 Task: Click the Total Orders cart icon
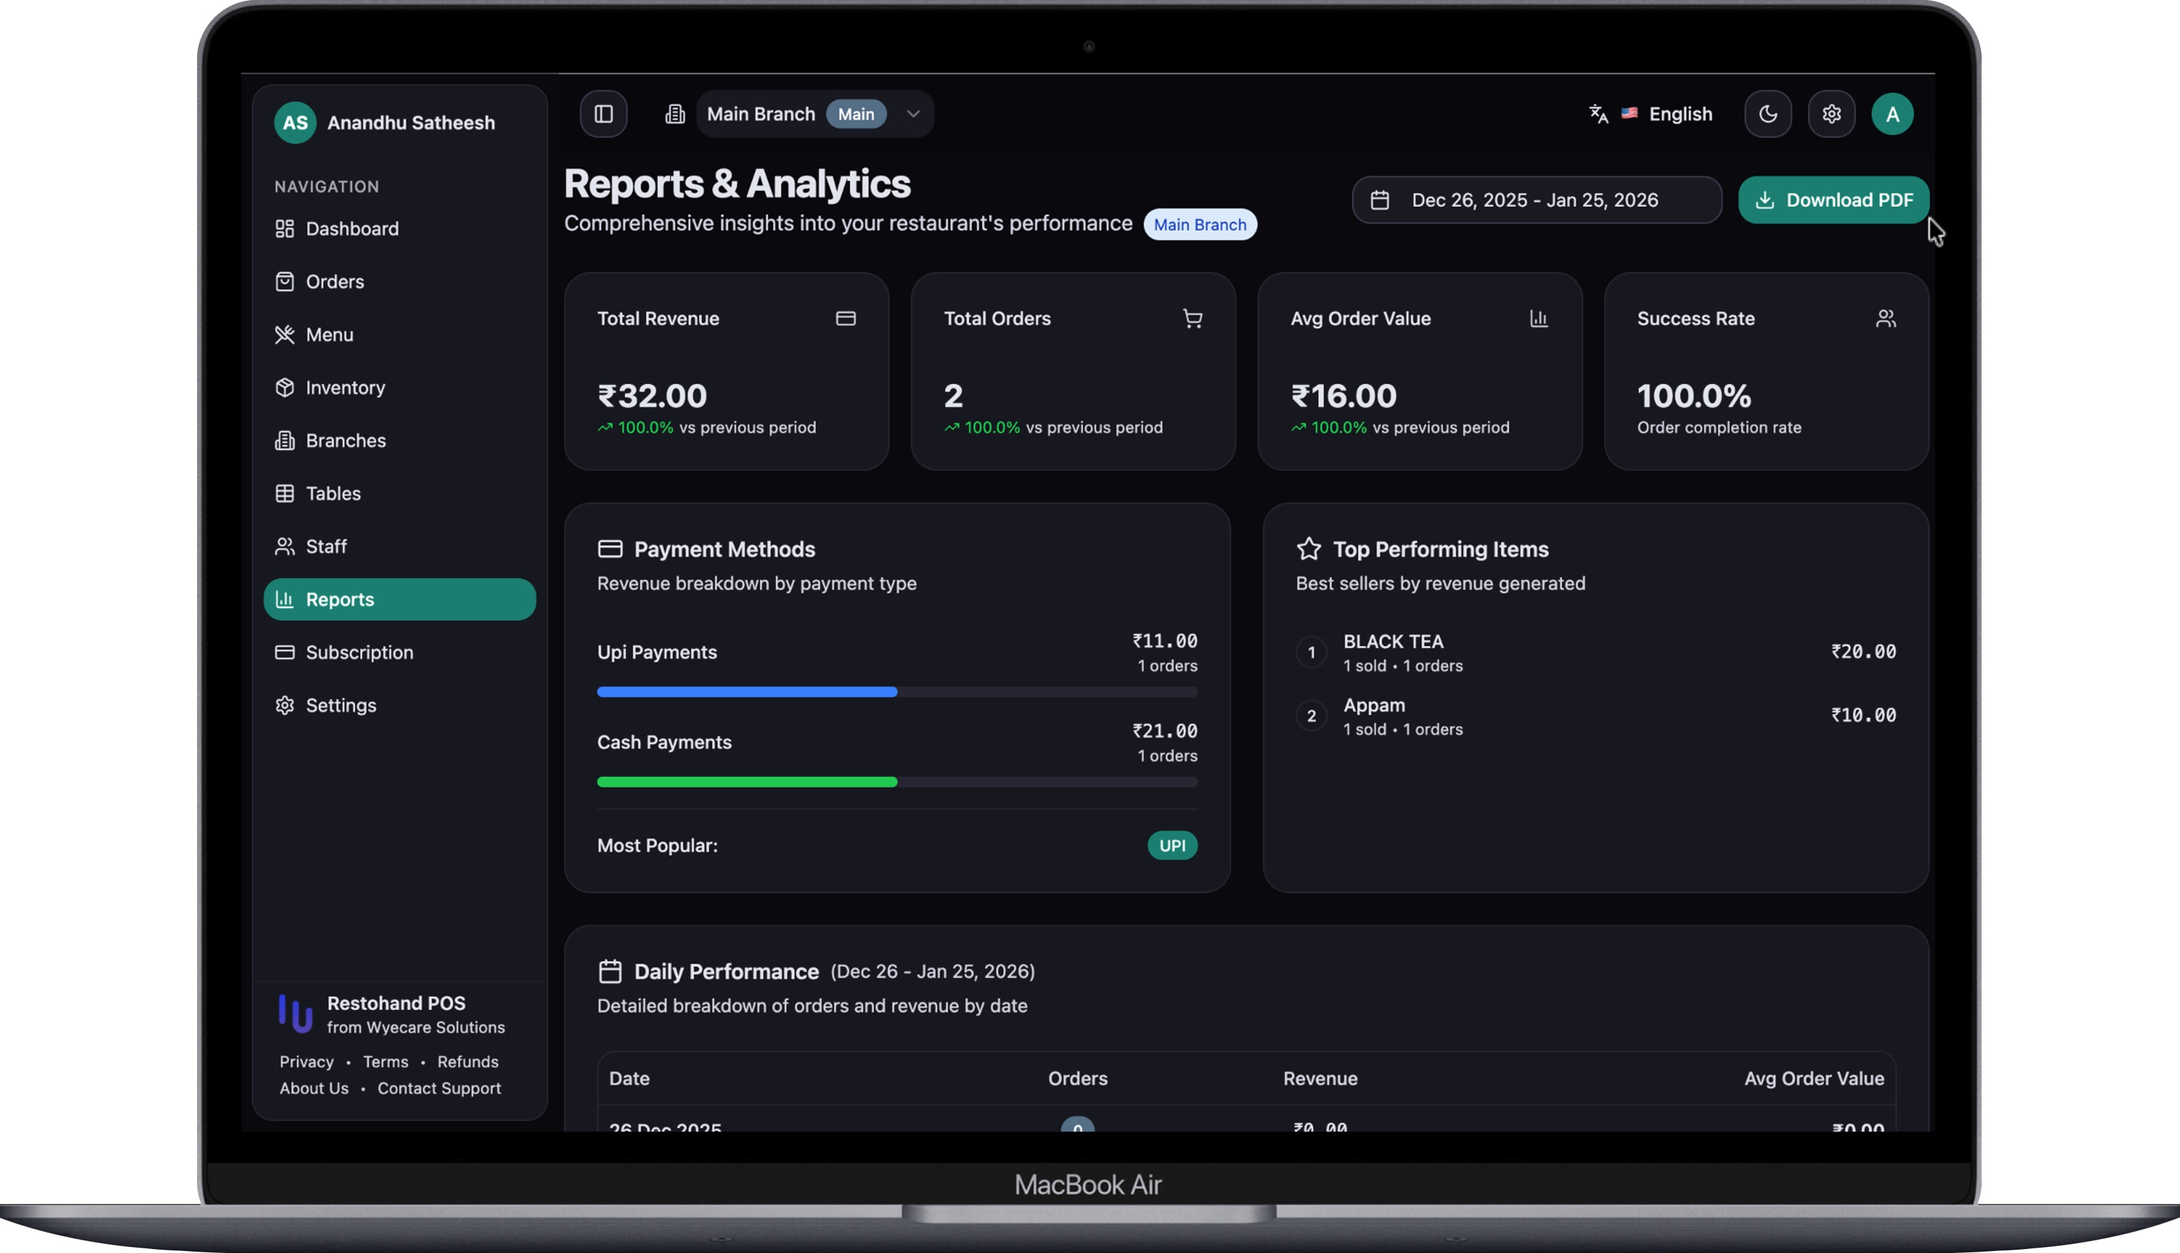tap(1192, 319)
